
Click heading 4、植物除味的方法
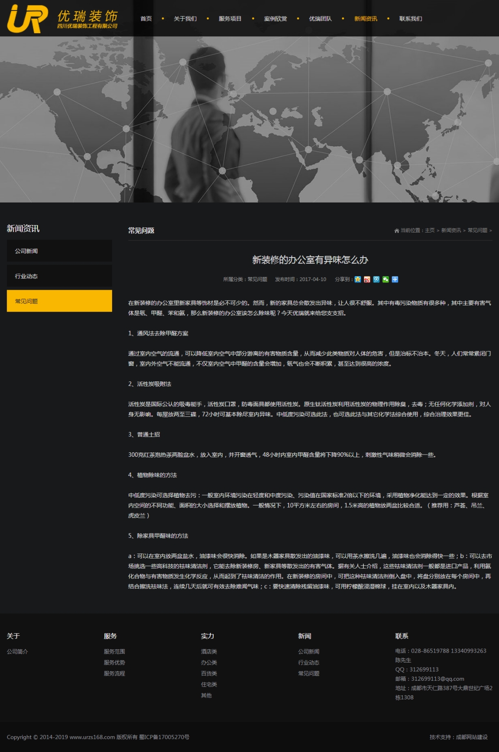tap(152, 475)
